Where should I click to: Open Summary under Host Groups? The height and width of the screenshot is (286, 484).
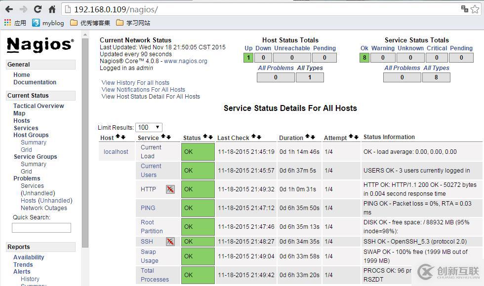click(x=34, y=143)
